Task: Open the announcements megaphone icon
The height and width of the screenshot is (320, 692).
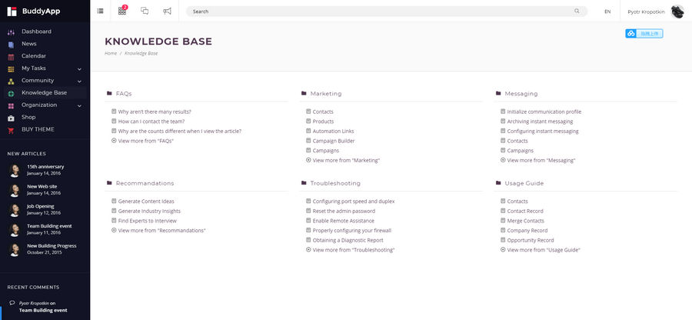Action: click(167, 11)
